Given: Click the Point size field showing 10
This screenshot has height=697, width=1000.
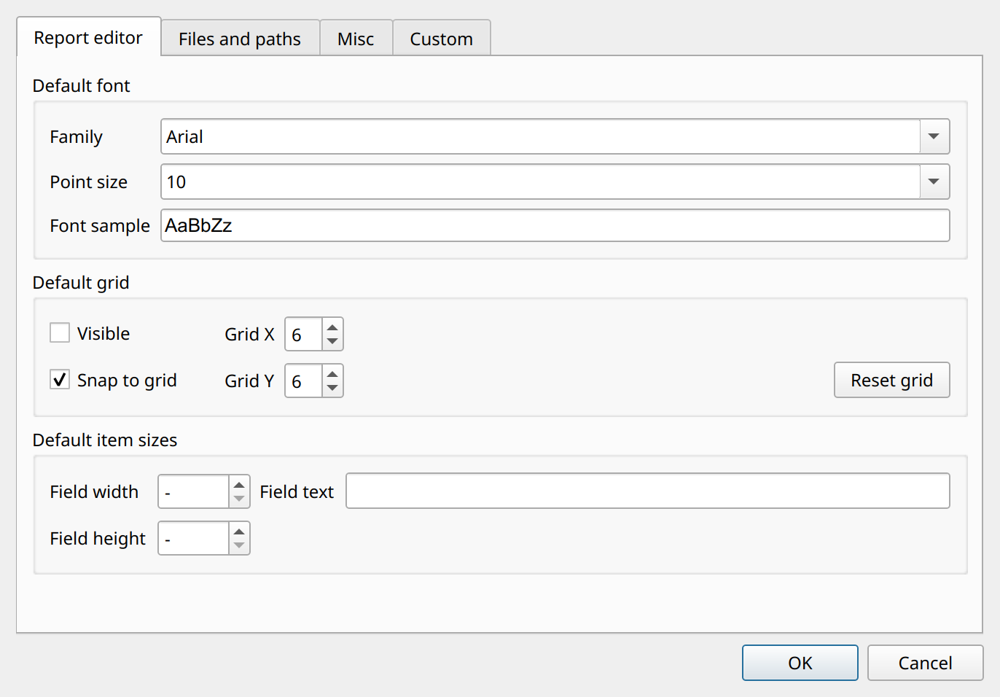Looking at the screenshot, I should [x=540, y=182].
